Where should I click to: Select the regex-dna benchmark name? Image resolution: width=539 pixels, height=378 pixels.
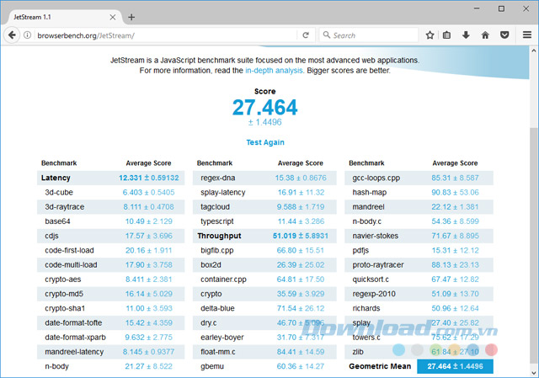pyautogui.click(x=217, y=178)
